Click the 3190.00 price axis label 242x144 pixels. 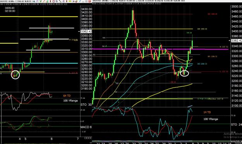tap(86, 89)
